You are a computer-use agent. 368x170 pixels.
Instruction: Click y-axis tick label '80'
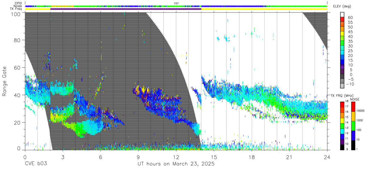point(17,40)
